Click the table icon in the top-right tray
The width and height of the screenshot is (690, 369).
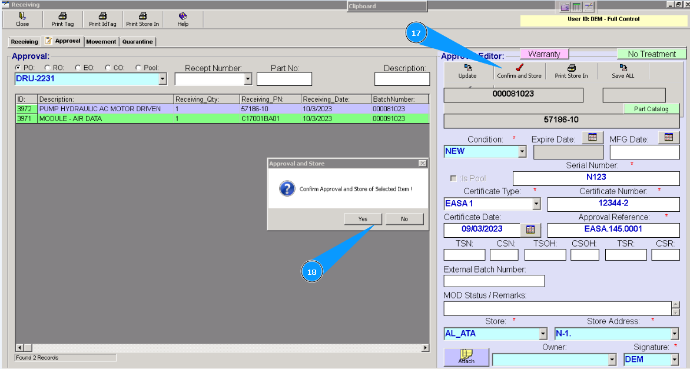(x=576, y=6)
